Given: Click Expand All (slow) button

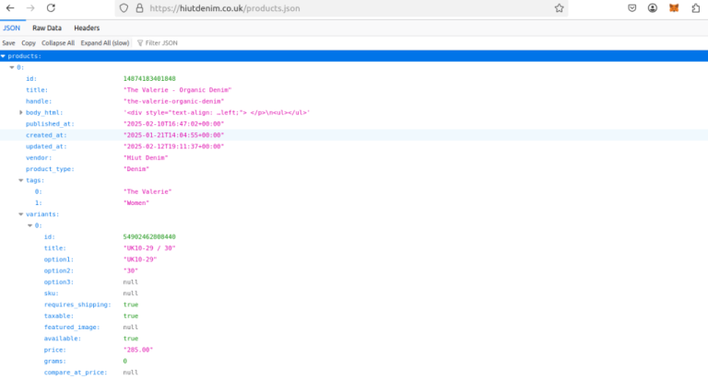Looking at the screenshot, I should pyautogui.click(x=104, y=43).
